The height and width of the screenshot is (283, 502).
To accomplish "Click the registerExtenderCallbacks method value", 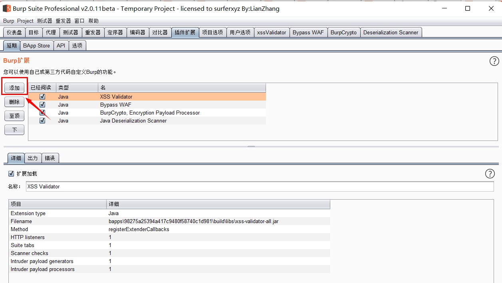I will 139,229.
